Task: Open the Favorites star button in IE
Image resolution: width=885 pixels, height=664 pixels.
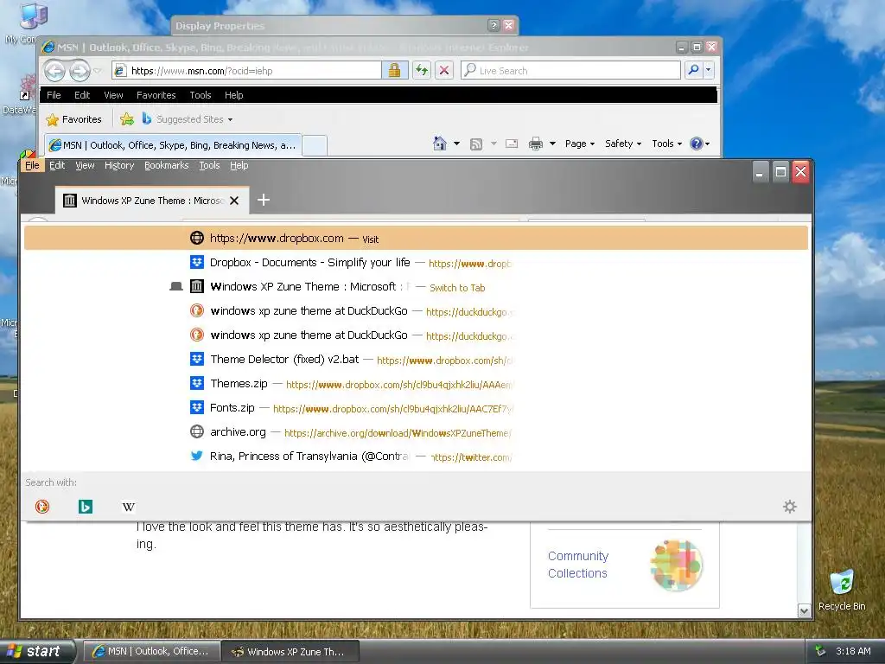Action: (74, 119)
